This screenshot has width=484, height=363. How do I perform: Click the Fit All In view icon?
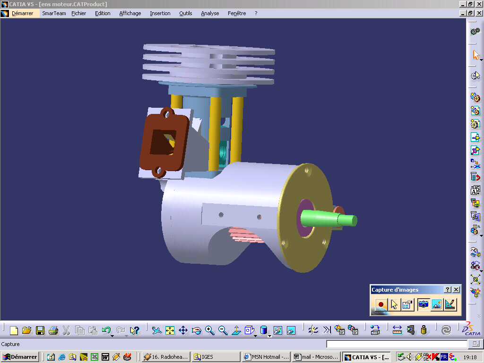pyautogui.click(x=170, y=330)
